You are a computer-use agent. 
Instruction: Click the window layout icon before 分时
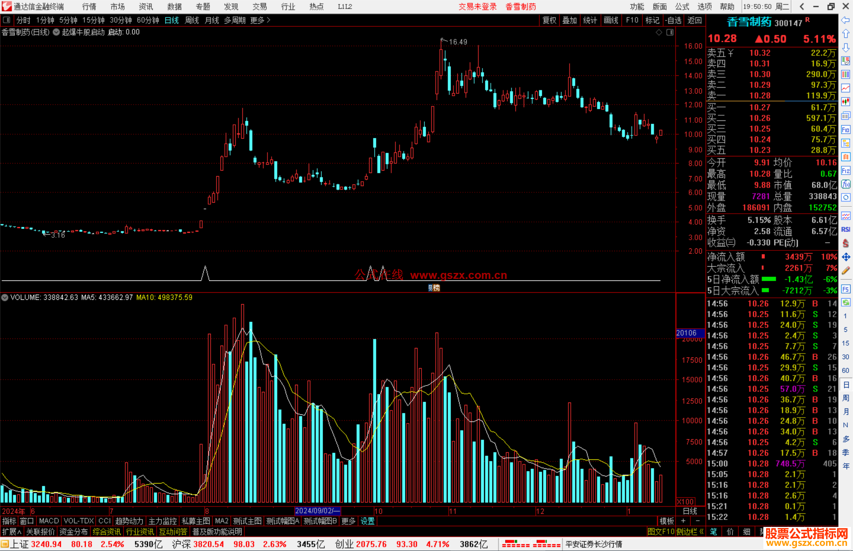[6, 20]
